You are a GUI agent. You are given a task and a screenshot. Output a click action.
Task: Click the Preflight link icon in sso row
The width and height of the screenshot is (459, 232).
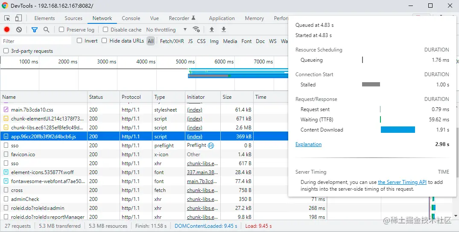click(211, 145)
